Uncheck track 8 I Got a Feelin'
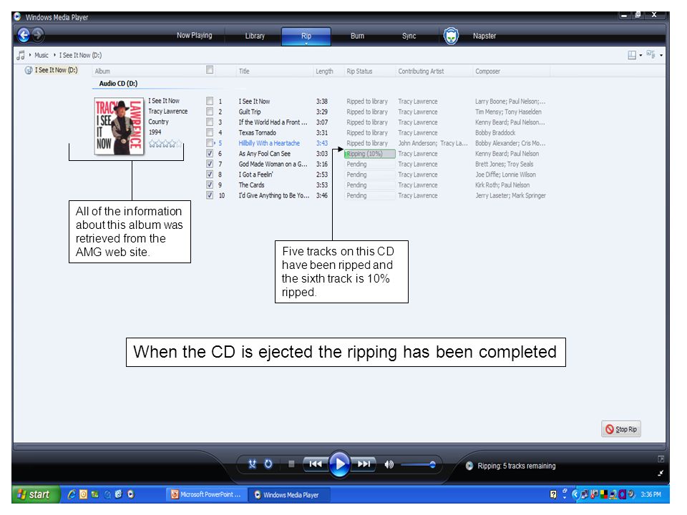This screenshot has height=515, width=687. [x=210, y=175]
